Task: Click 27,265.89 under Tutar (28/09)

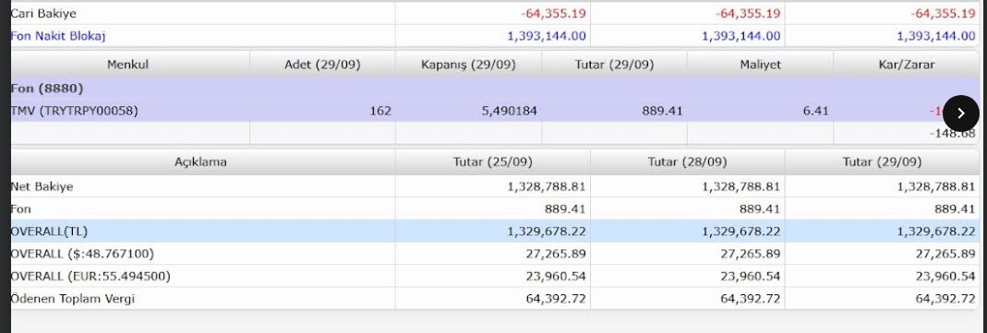Action: coord(751,254)
